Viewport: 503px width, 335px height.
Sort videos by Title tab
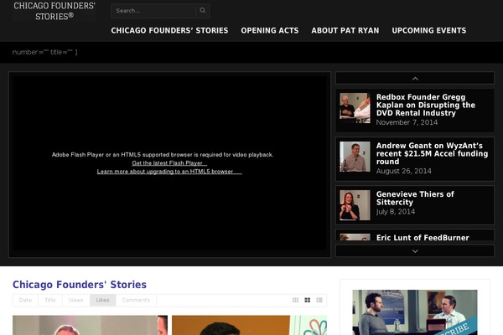click(50, 300)
